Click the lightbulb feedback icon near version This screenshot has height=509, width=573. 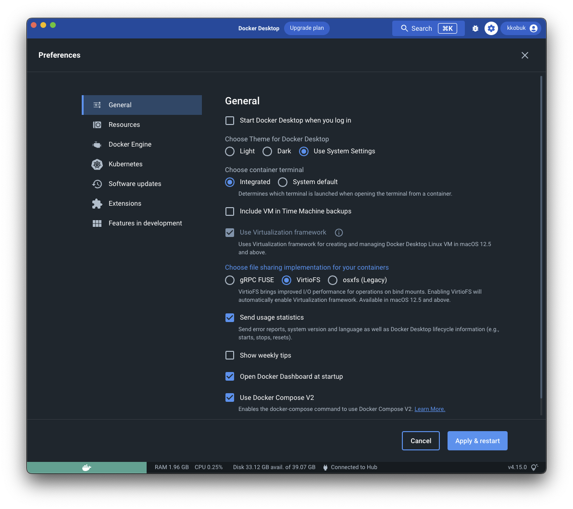coord(534,467)
